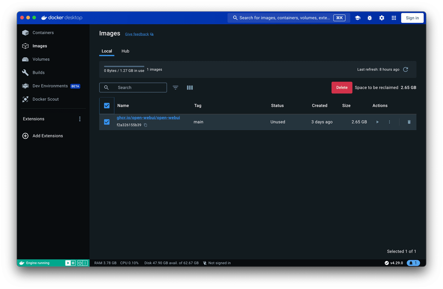Click the engine start play button
Image resolution: width=443 pixels, height=289 pixels.
pos(68,263)
